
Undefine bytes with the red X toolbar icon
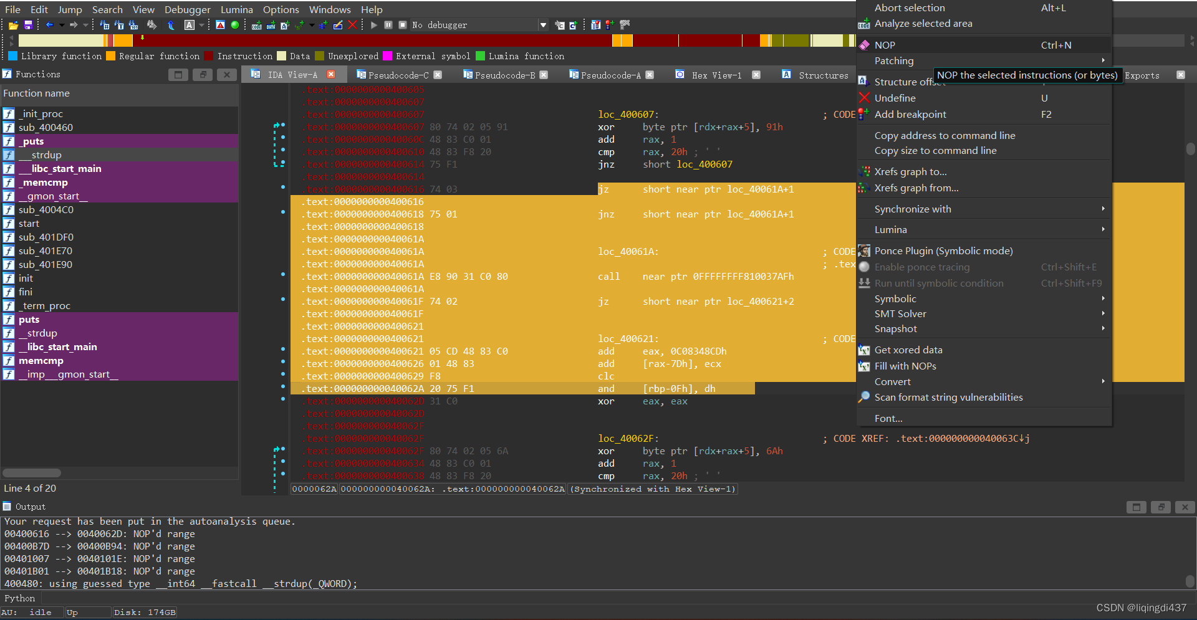click(353, 25)
